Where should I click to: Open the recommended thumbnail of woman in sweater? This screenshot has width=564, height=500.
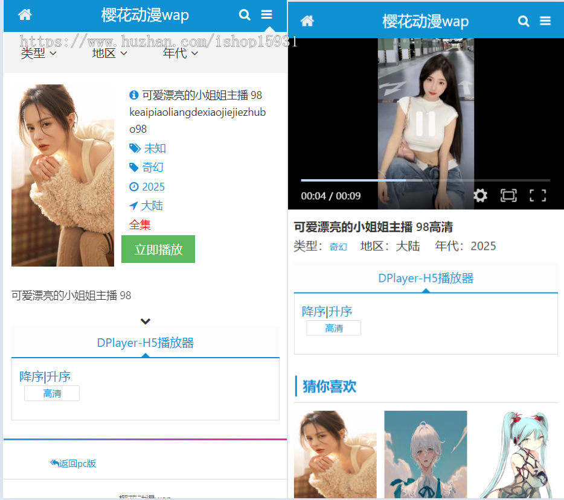pos(335,454)
